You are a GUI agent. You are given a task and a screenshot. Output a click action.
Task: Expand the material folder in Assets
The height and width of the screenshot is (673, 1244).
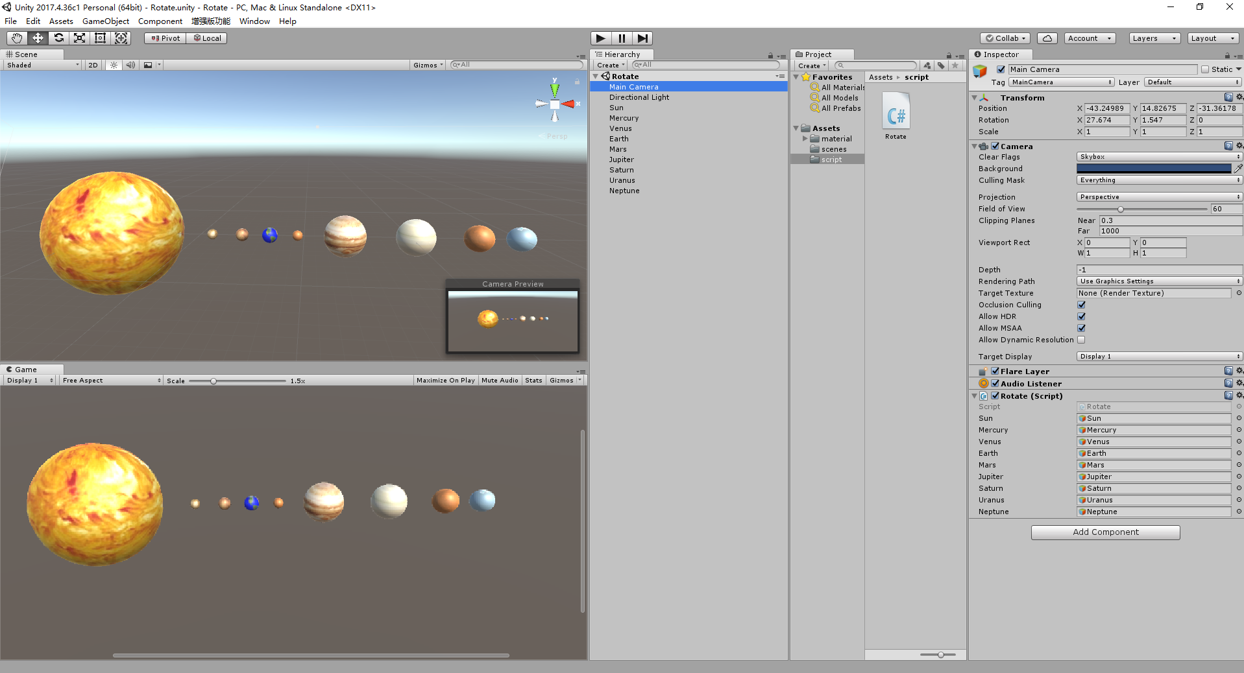[x=805, y=138]
